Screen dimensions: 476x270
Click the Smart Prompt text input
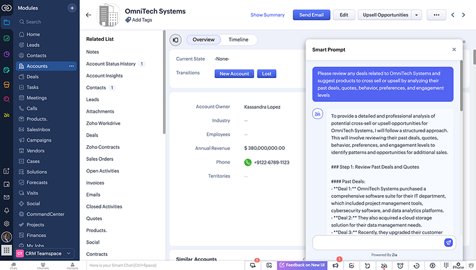(x=378, y=243)
